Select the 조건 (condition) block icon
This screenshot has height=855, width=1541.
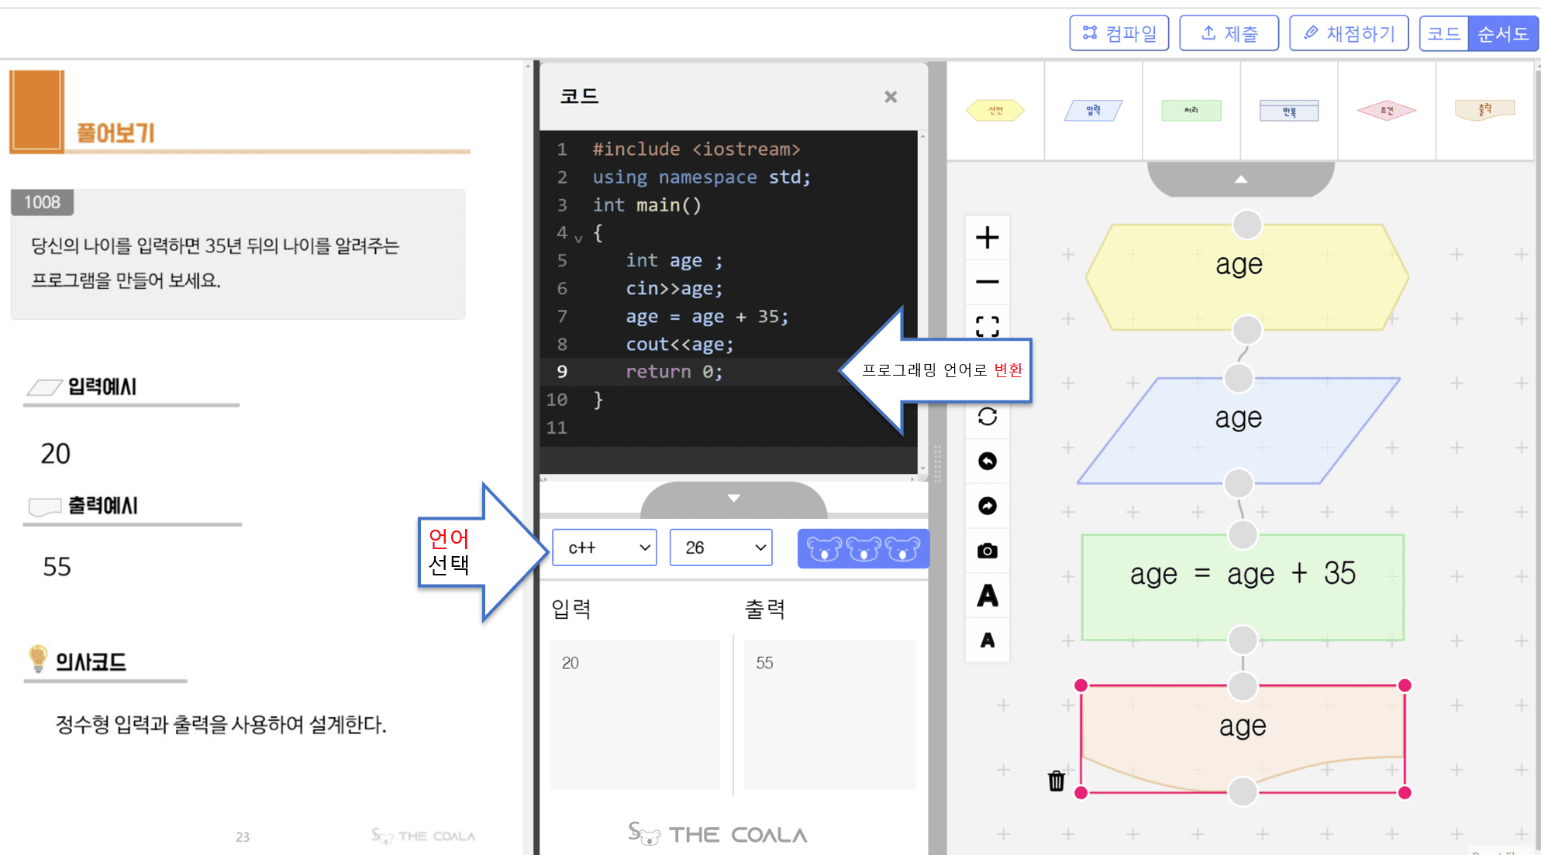(1386, 108)
